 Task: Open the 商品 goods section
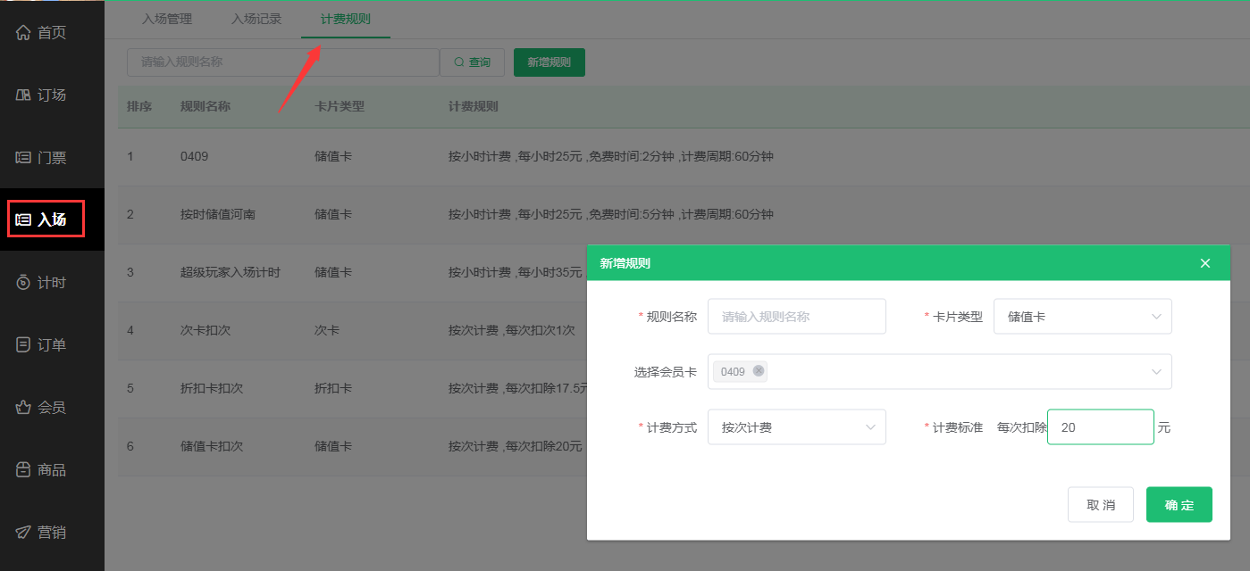point(42,469)
